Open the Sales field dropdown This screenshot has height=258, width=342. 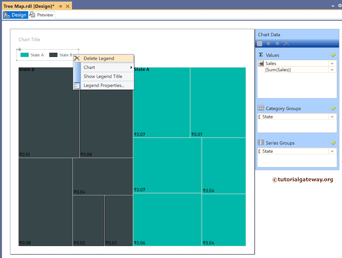(332, 64)
